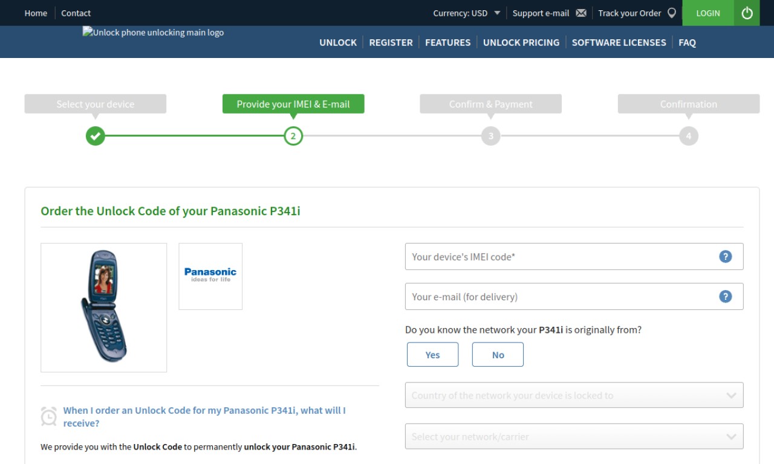
Task: Click the step 2 circle in progress bar
Action: pyautogui.click(x=293, y=136)
